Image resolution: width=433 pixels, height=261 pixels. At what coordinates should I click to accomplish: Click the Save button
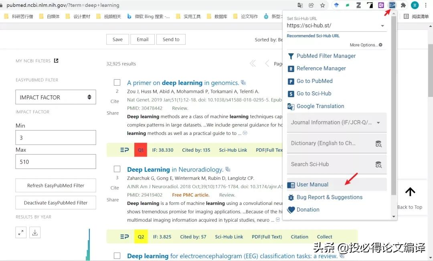click(117, 39)
